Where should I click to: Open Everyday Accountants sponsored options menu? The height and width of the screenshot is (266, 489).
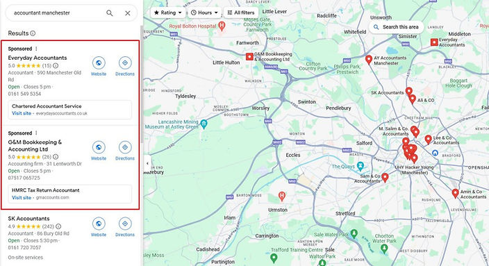point(36,49)
